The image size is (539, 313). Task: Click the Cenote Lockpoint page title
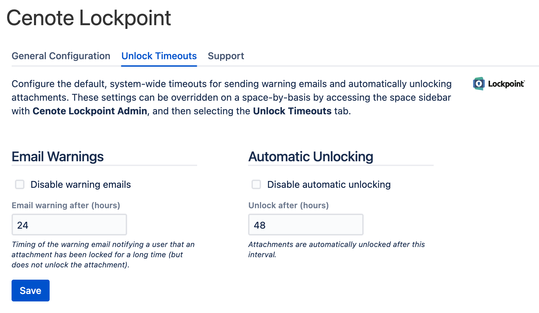[89, 18]
